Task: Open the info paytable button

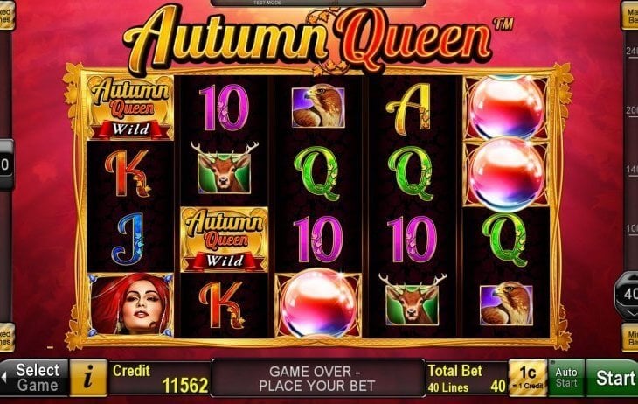Action: tap(88, 378)
